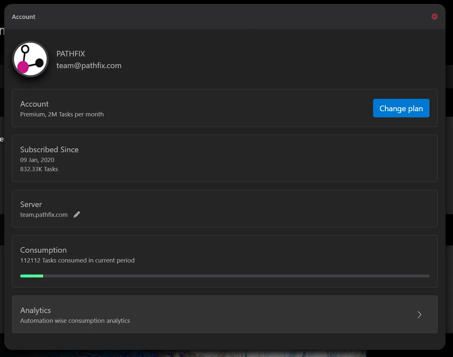Screen dimensions: 453x357
Task: Click the Account dialog title
Action: (23, 17)
